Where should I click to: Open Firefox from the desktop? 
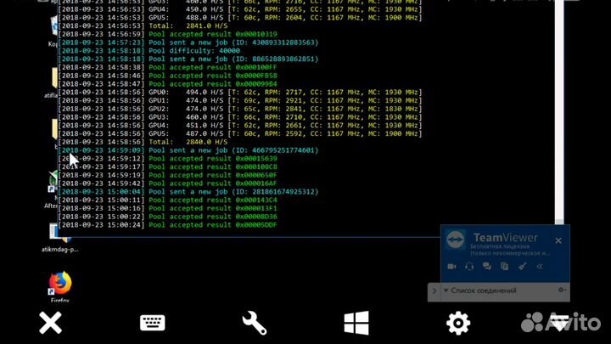point(60,283)
